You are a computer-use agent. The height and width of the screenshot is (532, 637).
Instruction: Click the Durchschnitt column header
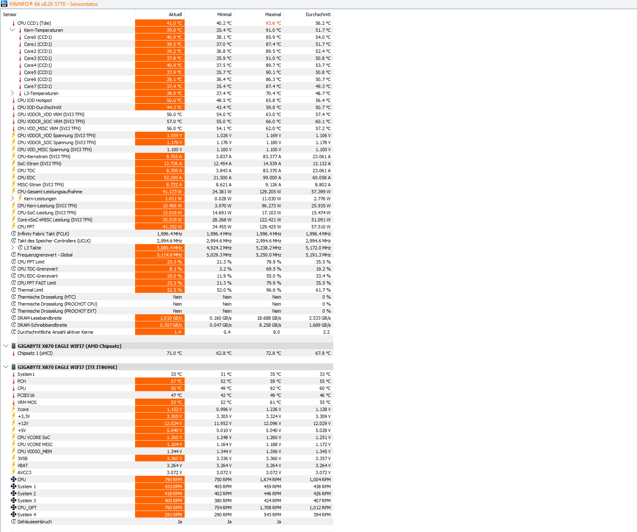point(318,14)
